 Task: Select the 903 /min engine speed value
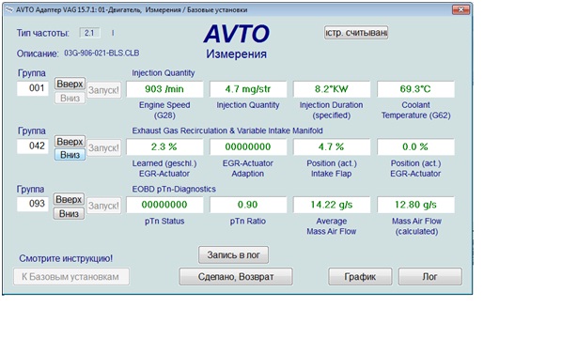(164, 89)
